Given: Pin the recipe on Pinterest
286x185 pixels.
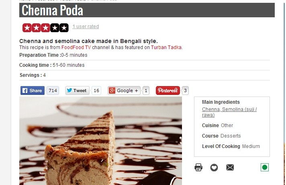Looking at the screenshot, I should (x=168, y=90).
